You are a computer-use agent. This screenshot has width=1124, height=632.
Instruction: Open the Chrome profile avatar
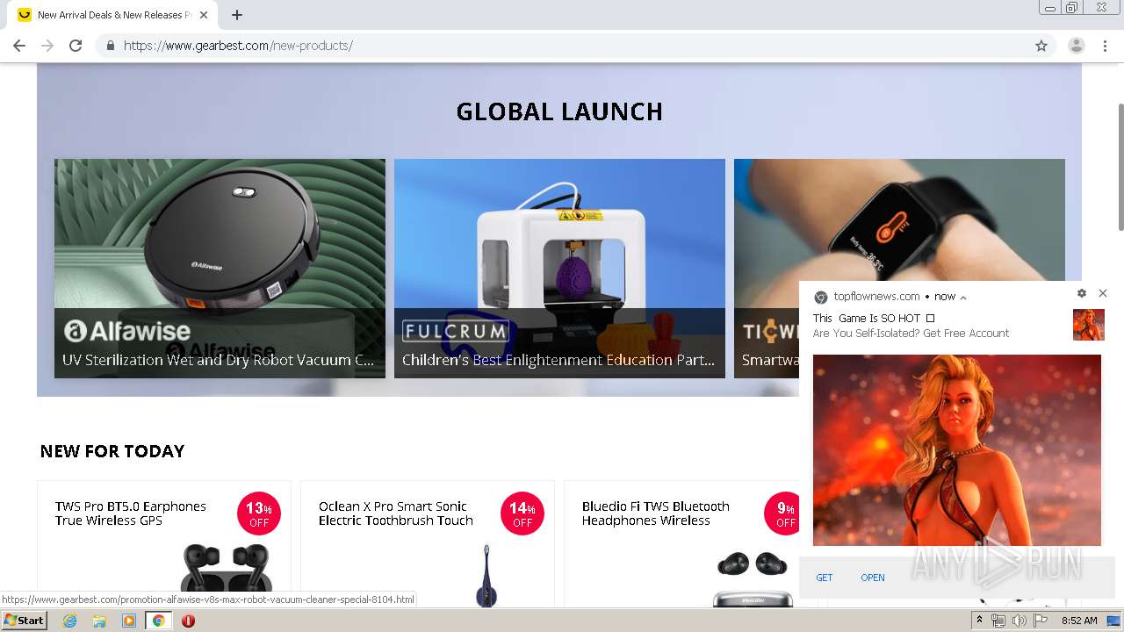[1077, 46]
